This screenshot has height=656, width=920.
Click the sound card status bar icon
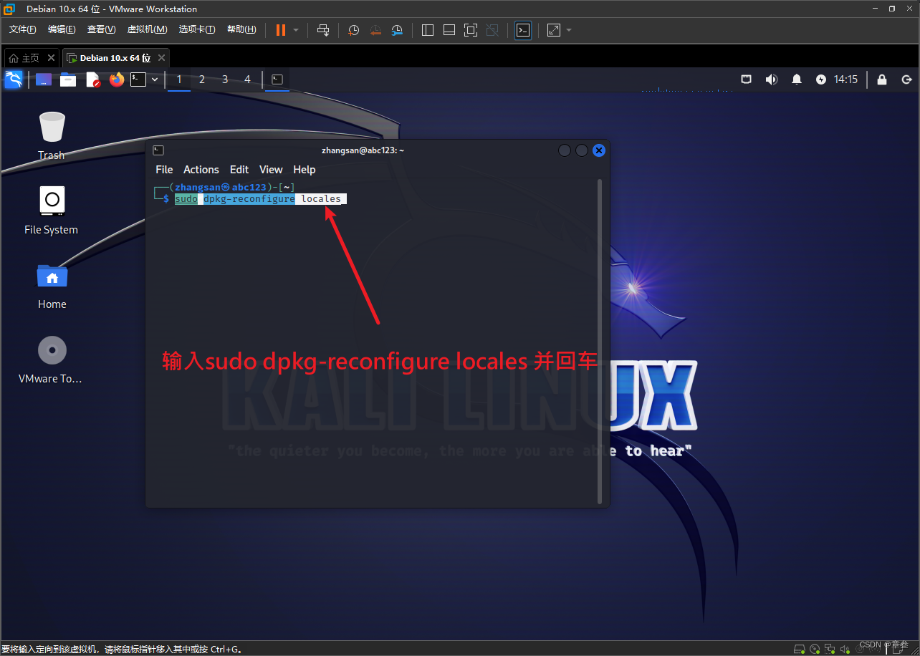[x=845, y=649]
